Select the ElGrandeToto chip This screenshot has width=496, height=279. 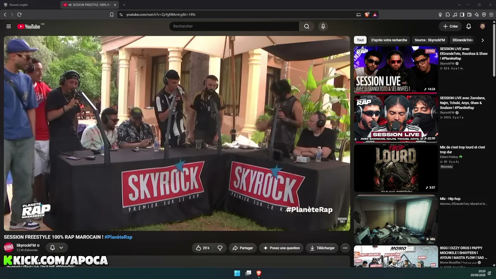coord(463,40)
